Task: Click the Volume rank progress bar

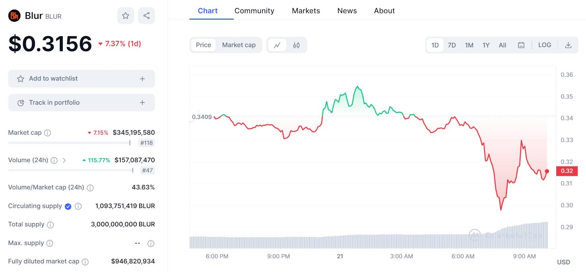Action: pos(71,170)
